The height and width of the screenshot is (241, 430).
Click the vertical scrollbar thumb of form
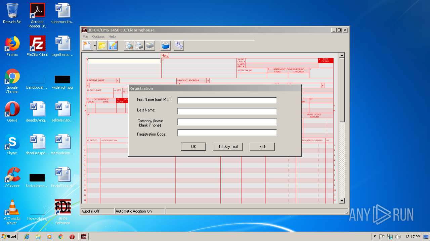(x=342, y=90)
